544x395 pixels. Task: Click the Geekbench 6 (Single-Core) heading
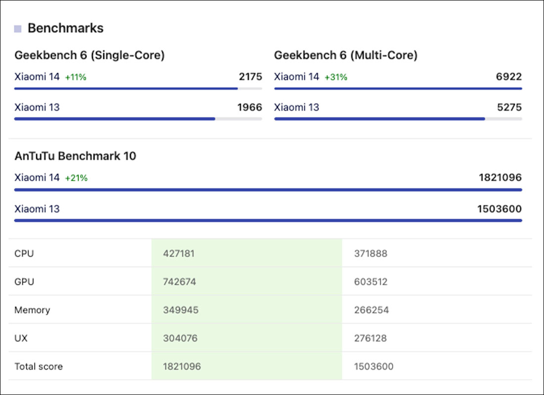tap(90, 55)
